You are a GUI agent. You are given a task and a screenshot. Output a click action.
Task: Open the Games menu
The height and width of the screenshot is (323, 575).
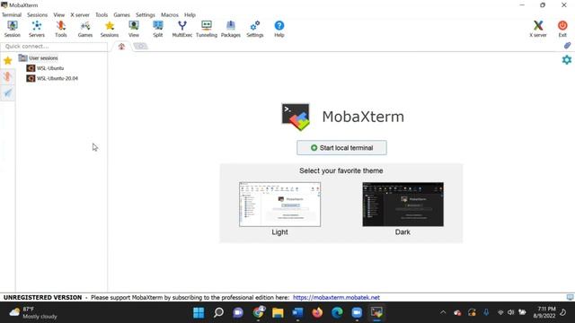[x=121, y=14]
